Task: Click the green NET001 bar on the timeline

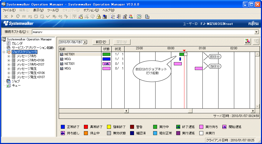Action: pos(182,54)
